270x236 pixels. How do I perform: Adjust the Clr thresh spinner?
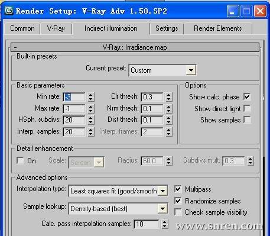pyautogui.click(x=168, y=97)
